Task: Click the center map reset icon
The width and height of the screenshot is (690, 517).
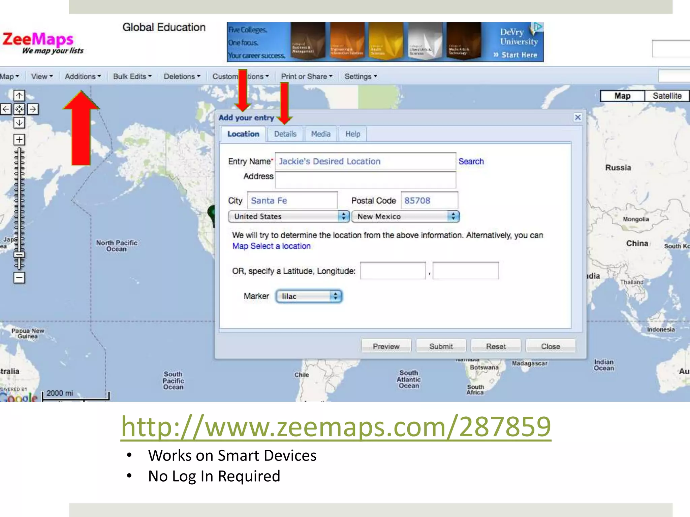Action: [19, 109]
